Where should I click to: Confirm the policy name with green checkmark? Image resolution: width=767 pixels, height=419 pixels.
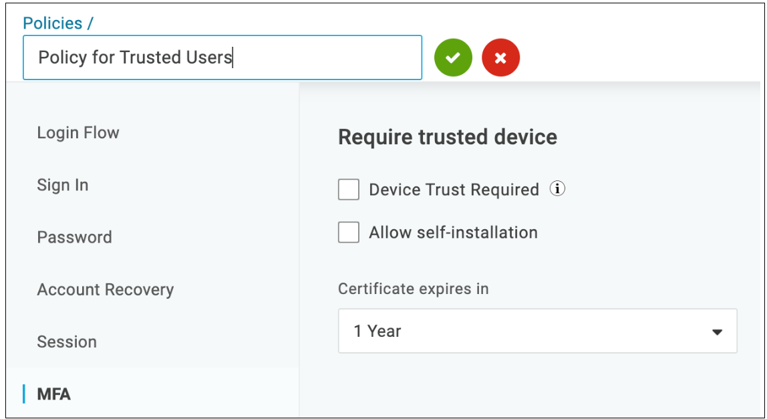(x=453, y=57)
